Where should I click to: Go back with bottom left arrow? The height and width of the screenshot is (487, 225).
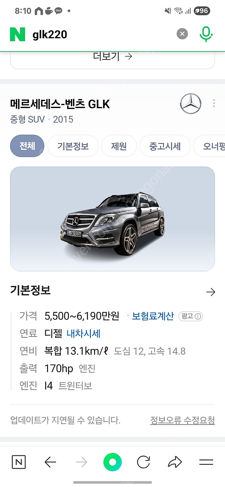tap(50, 462)
